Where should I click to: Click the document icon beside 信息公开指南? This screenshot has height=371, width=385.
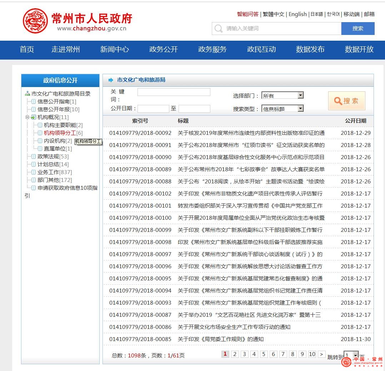point(34,102)
